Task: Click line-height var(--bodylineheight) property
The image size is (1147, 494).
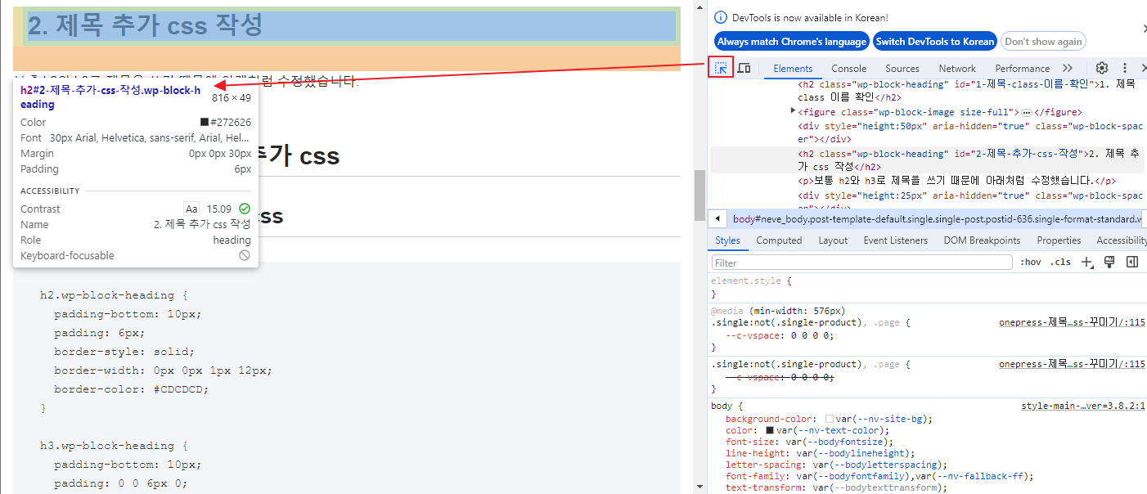Action: tap(821, 453)
